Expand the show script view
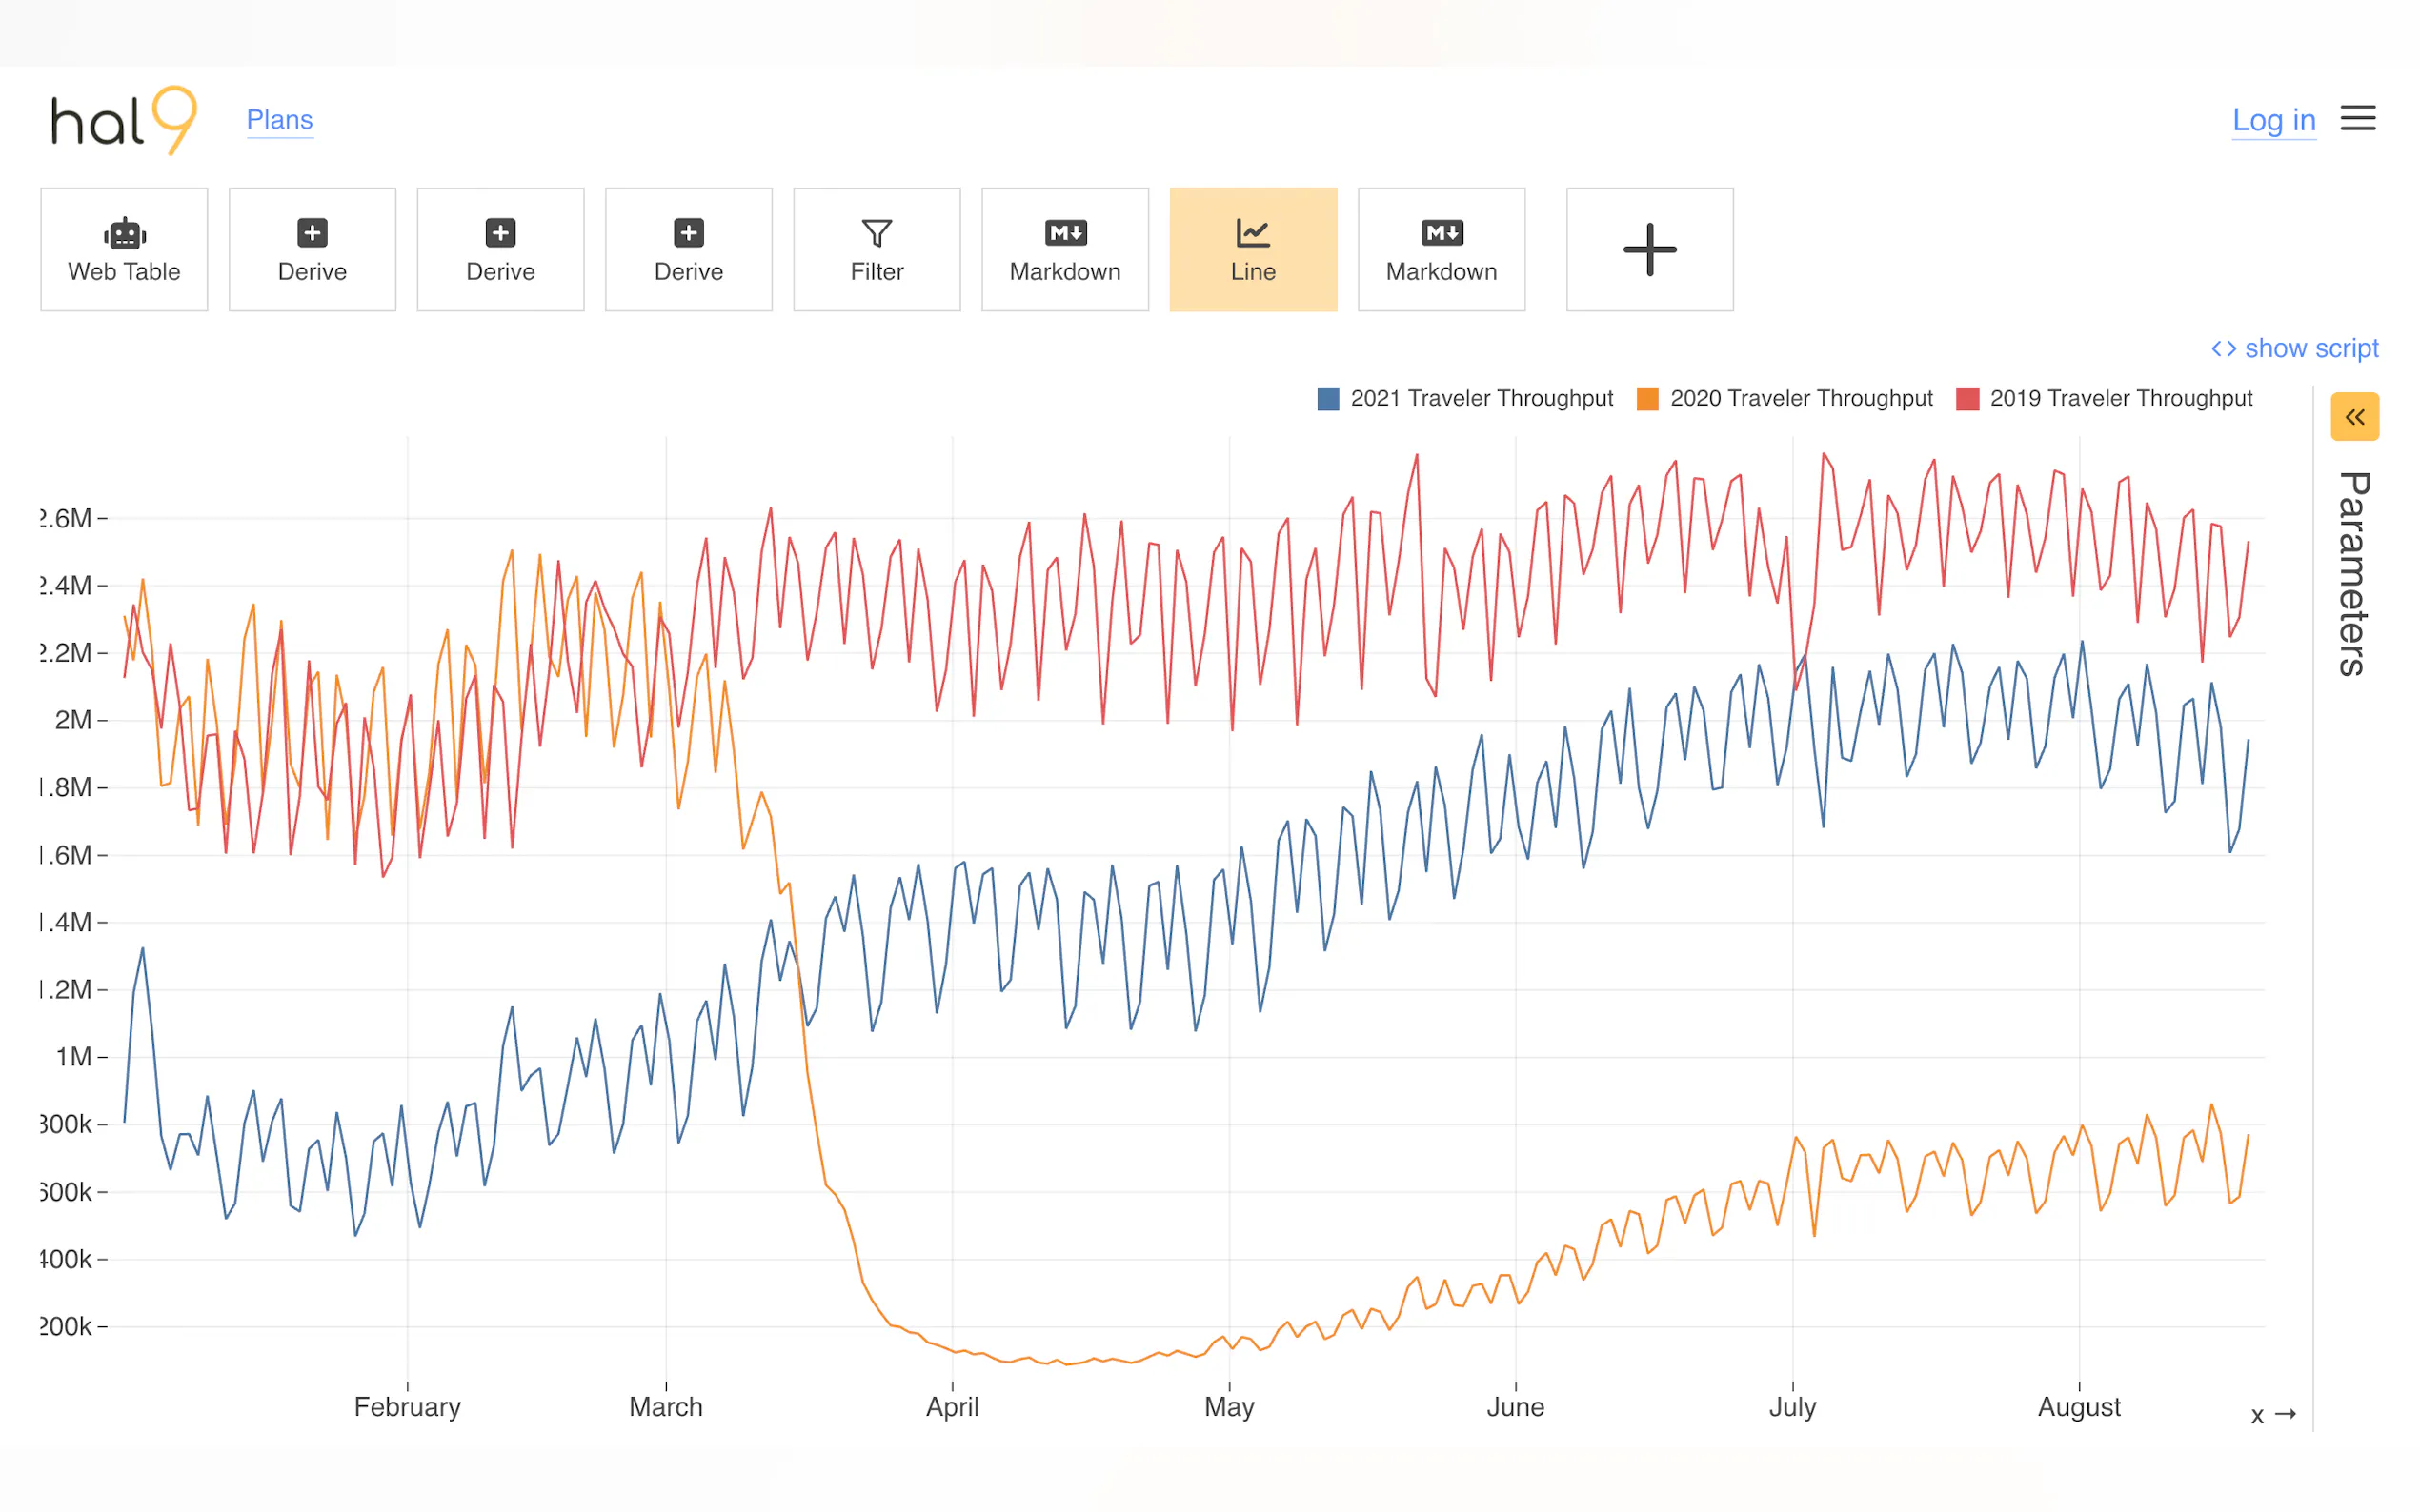 (2294, 348)
